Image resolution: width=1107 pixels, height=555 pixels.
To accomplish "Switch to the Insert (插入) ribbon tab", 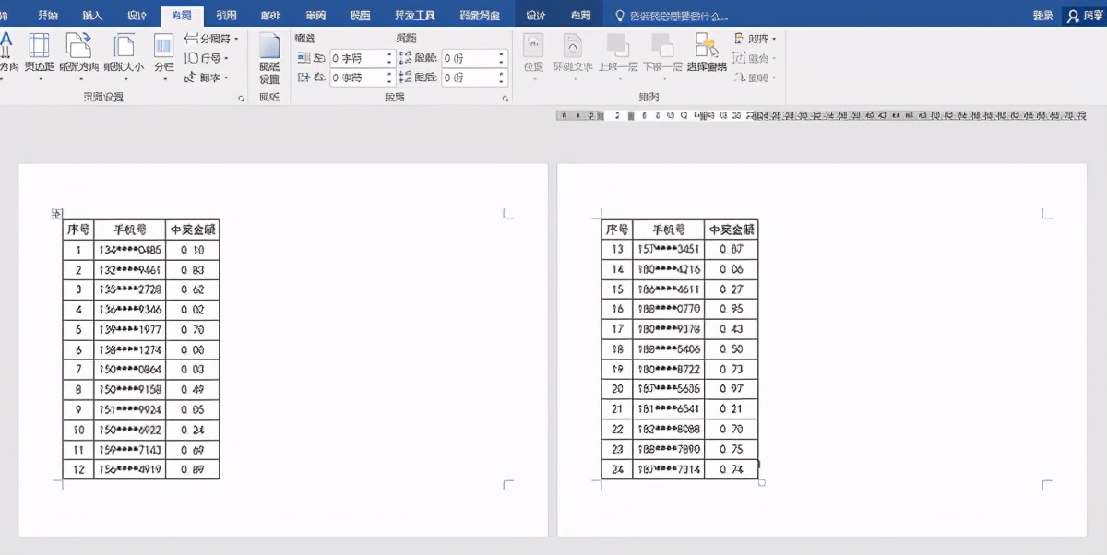I will click(x=92, y=16).
